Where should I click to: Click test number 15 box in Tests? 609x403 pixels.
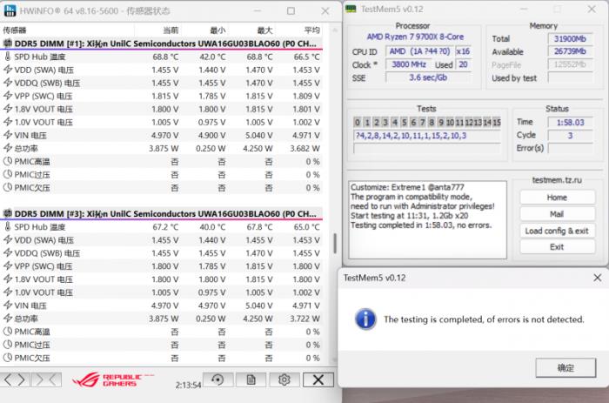point(497,123)
